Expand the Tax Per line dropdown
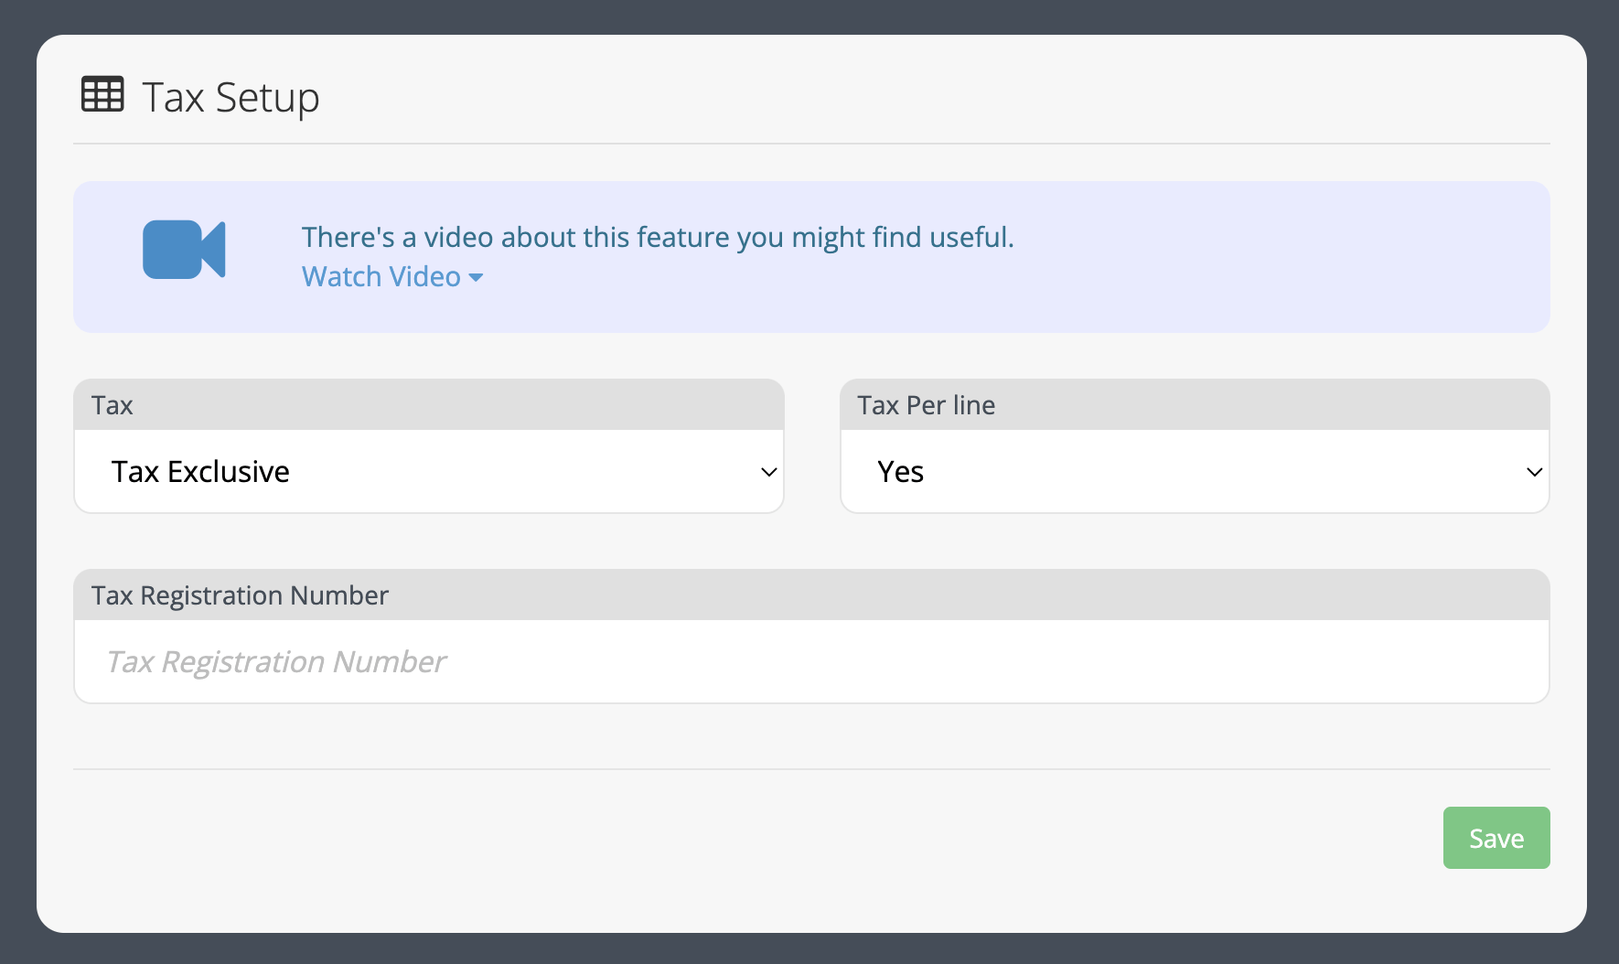The height and width of the screenshot is (964, 1619). pyautogui.click(x=1194, y=472)
